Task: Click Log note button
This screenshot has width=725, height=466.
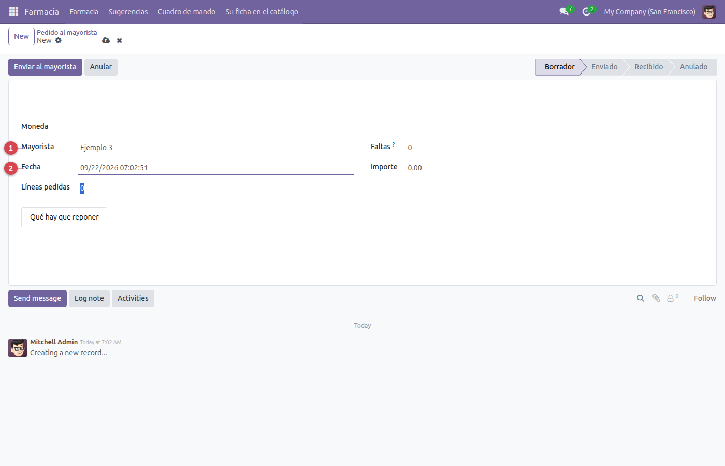Action: pyautogui.click(x=89, y=298)
